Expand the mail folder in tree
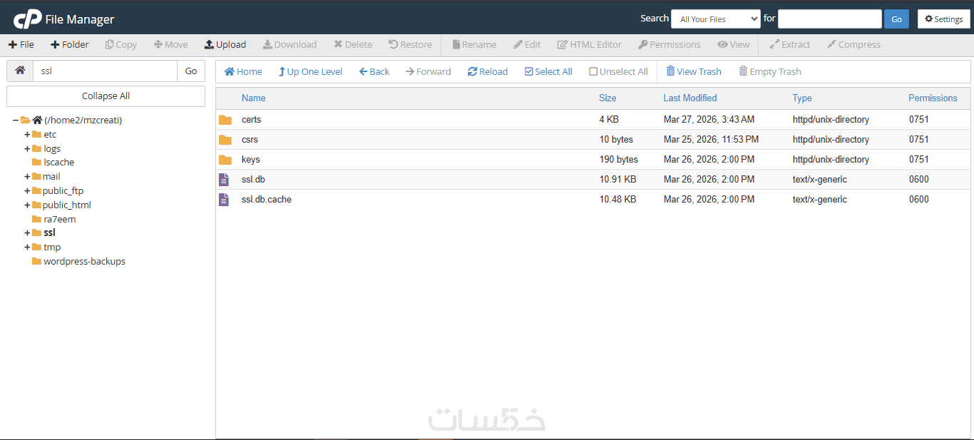 [x=27, y=176]
